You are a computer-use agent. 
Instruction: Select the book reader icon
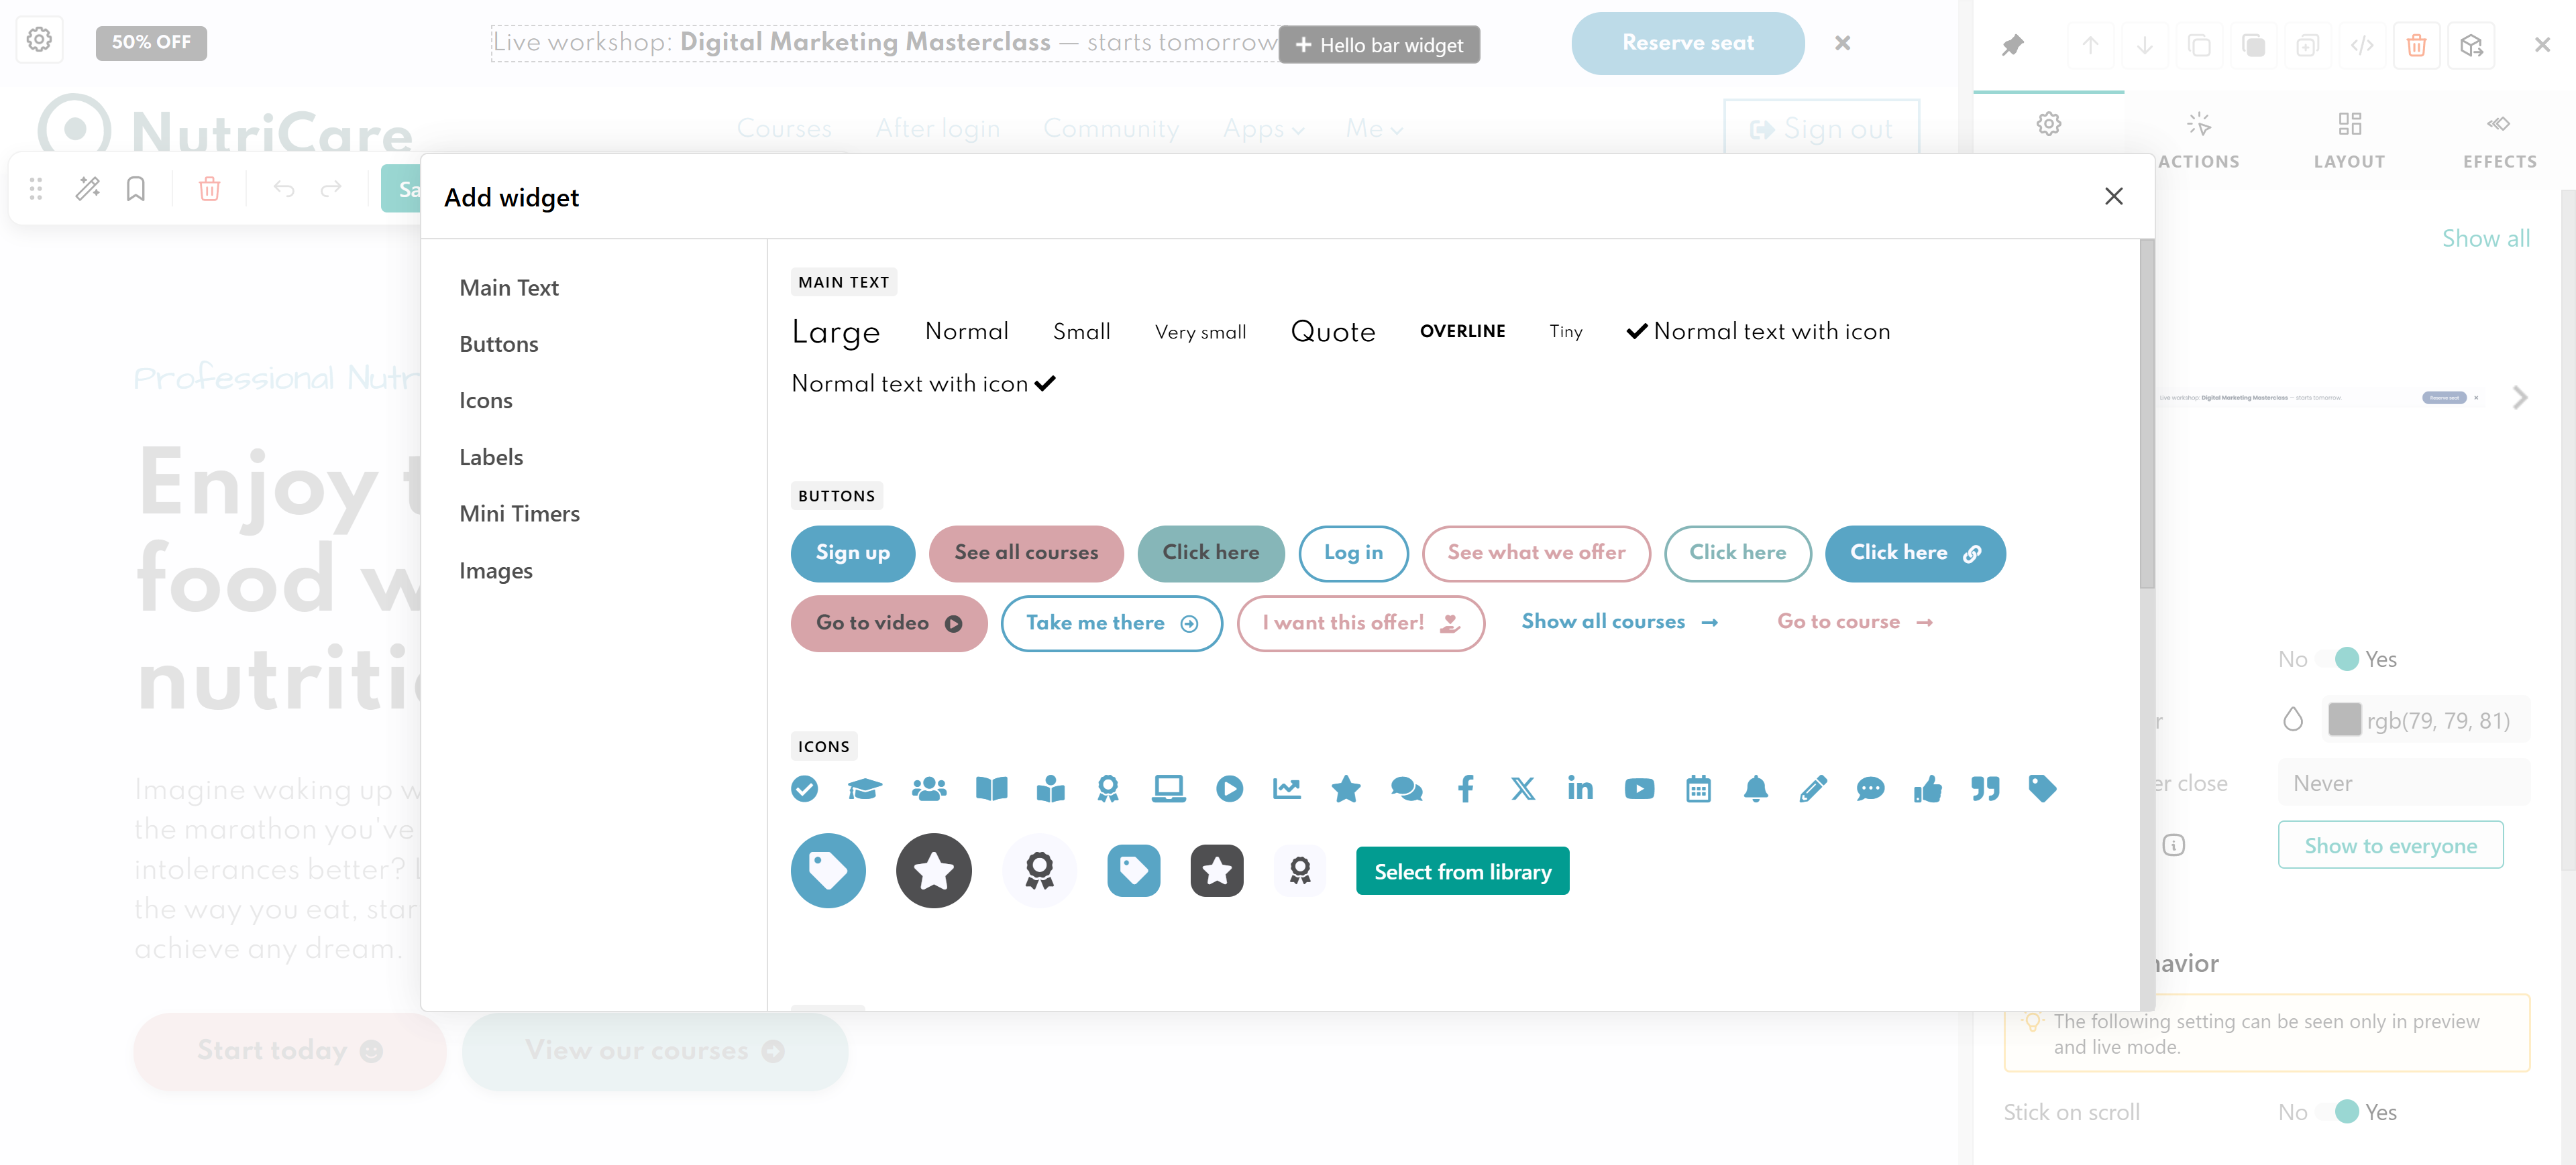pos(1050,788)
